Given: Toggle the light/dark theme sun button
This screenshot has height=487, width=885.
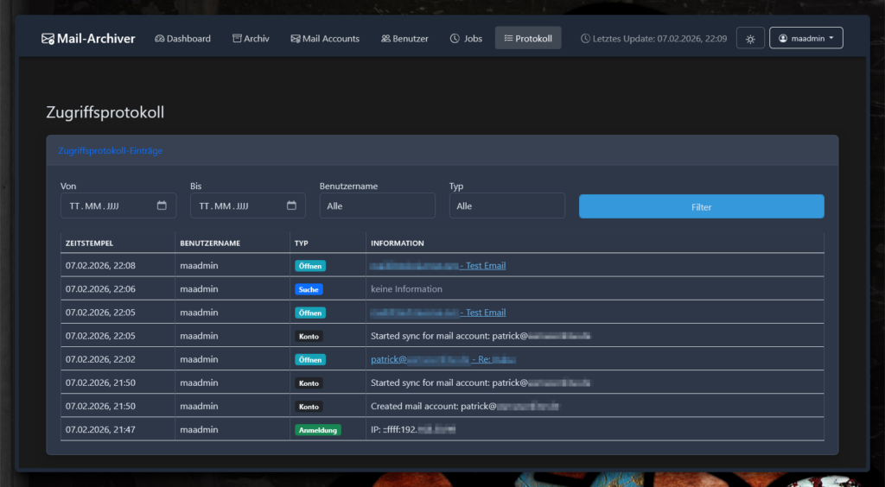Looking at the screenshot, I should point(750,39).
